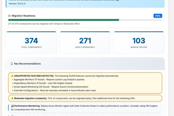Click the Performance Monitoring chart icon
Viewport: 174px width, 116px height.
click(x=12, y=106)
